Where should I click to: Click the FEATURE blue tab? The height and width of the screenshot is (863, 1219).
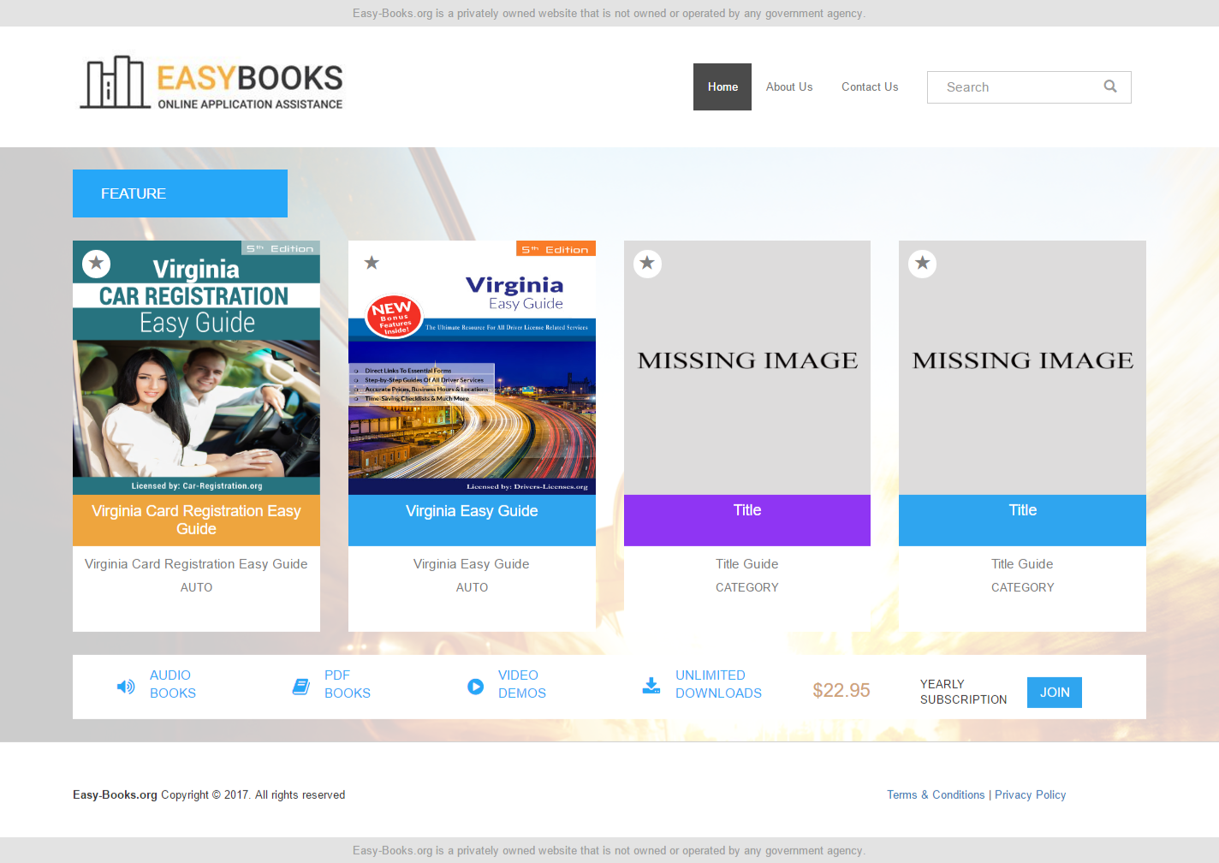[x=180, y=193]
